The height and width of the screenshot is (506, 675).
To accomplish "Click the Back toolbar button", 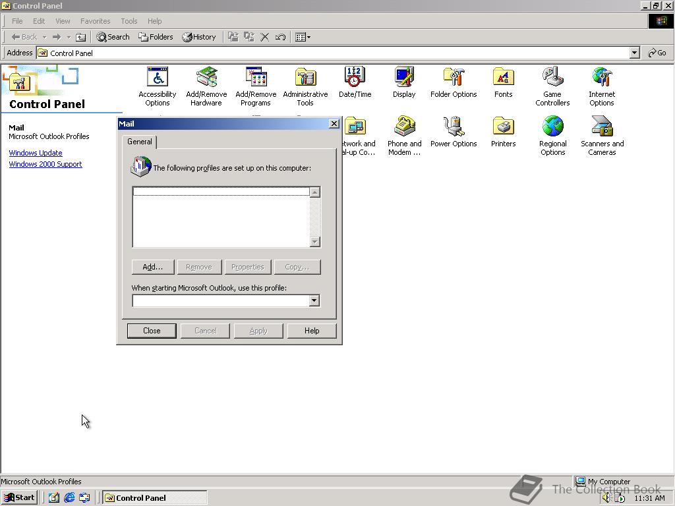I will pyautogui.click(x=24, y=37).
